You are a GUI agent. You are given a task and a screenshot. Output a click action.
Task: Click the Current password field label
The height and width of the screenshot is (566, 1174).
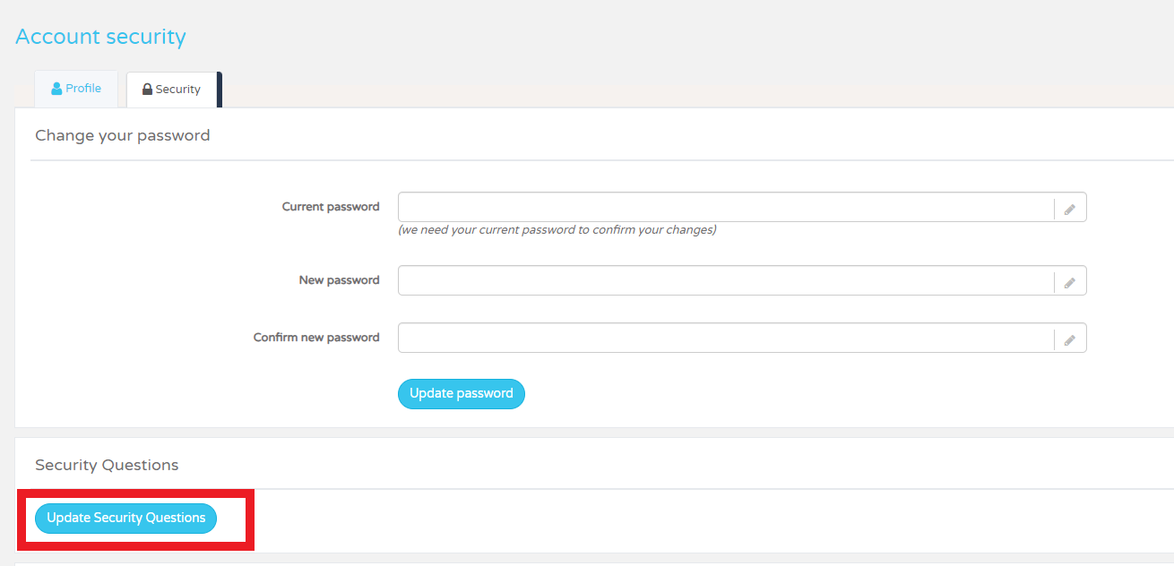pyautogui.click(x=331, y=206)
